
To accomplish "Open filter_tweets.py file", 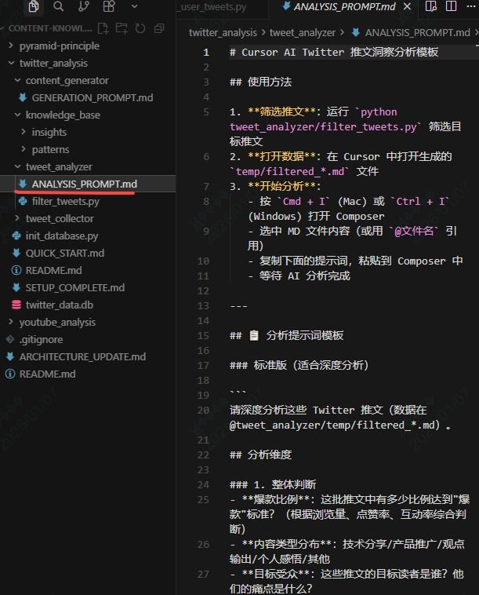I will (65, 202).
